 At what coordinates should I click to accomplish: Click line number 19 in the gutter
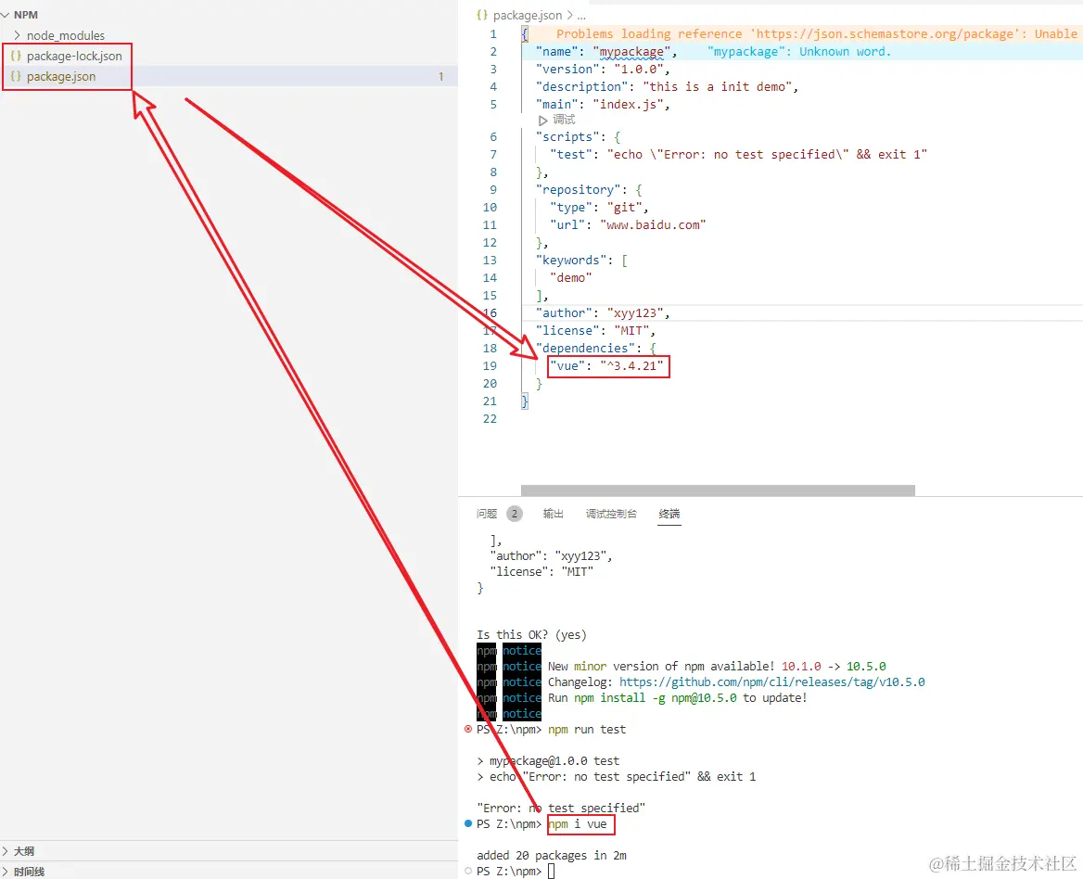(x=490, y=366)
